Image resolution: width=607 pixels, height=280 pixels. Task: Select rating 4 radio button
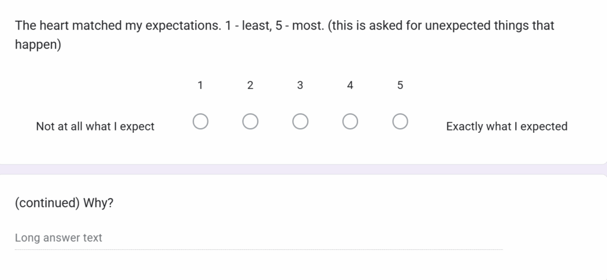pos(350,122)
